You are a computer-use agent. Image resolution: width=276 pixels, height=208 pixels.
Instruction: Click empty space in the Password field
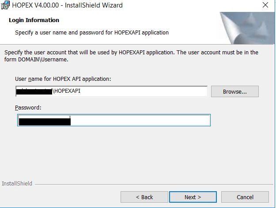tap(141, 121)
